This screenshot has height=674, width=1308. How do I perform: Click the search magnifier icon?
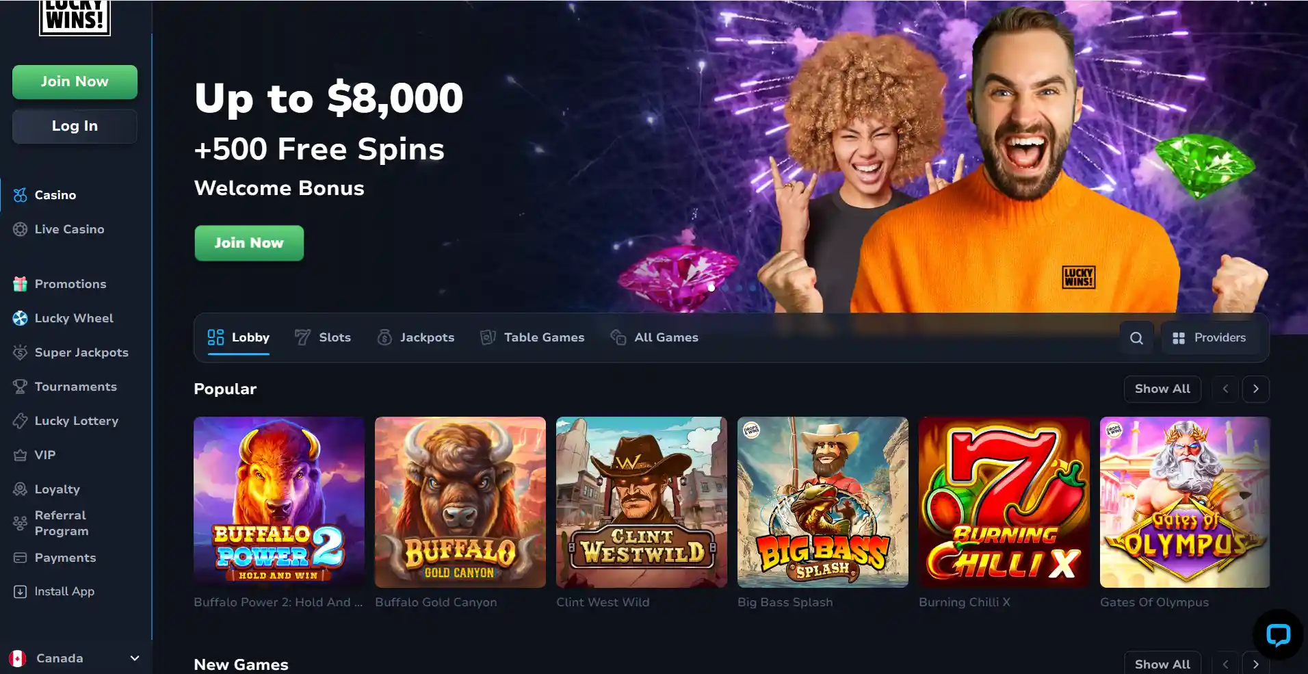pyautogui.click(x=1136, y=338)
